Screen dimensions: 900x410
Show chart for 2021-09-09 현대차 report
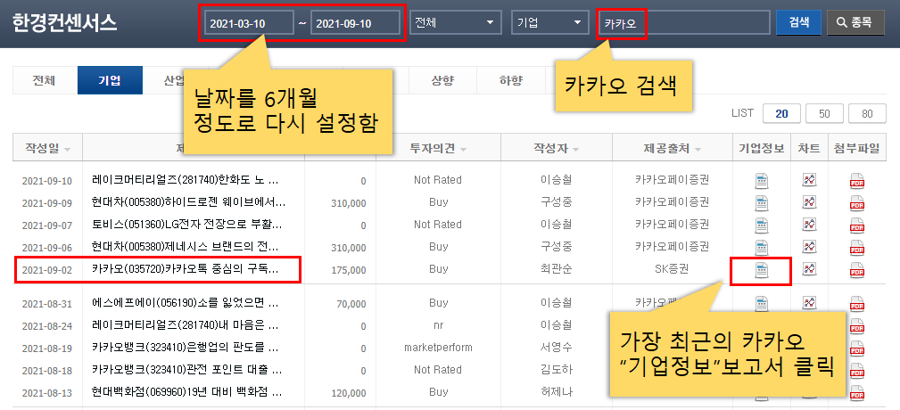(809, 201)
